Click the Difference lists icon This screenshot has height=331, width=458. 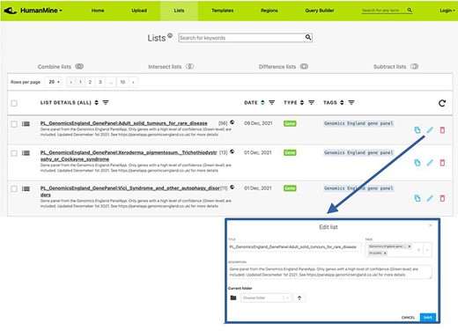click(x=304, y=67)
